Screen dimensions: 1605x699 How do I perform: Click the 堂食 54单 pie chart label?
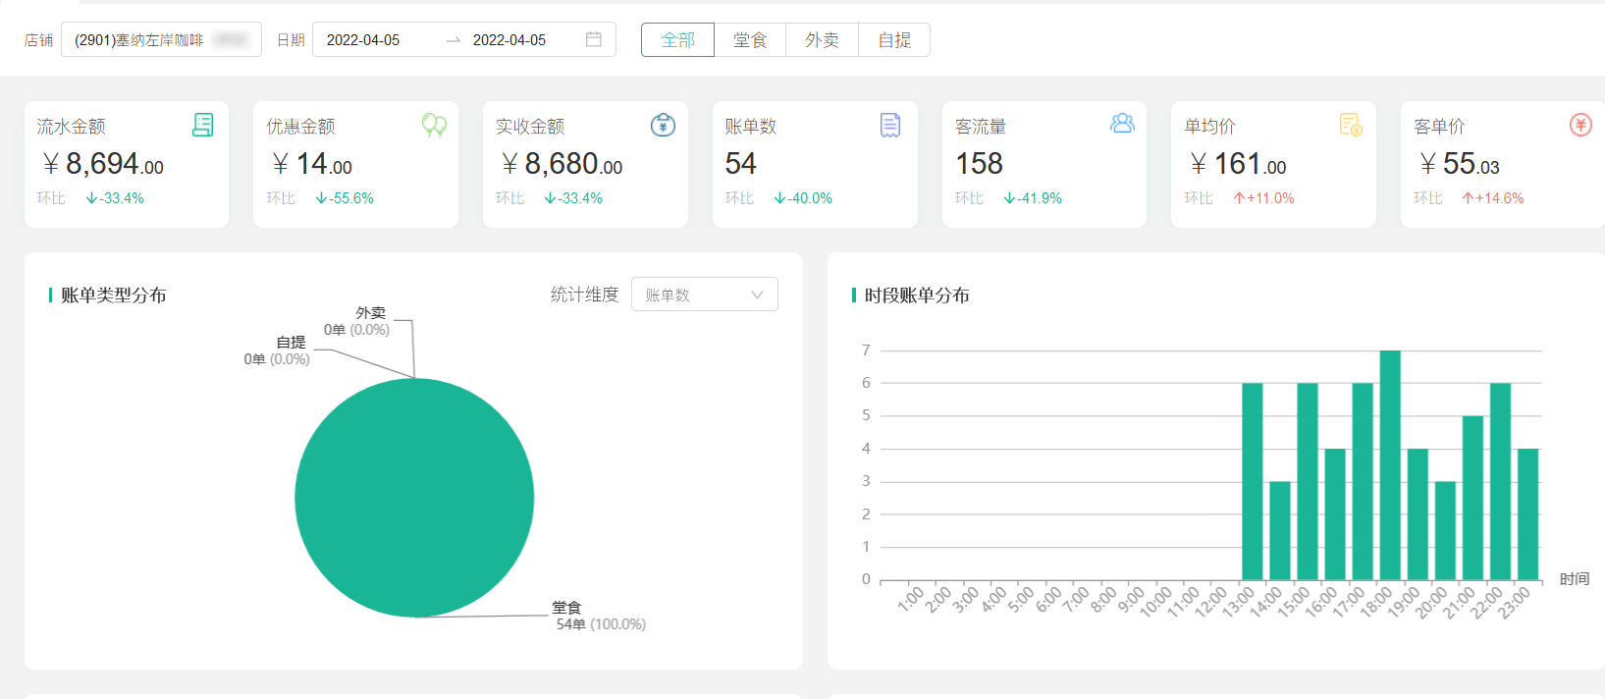(x=599, y=616)
